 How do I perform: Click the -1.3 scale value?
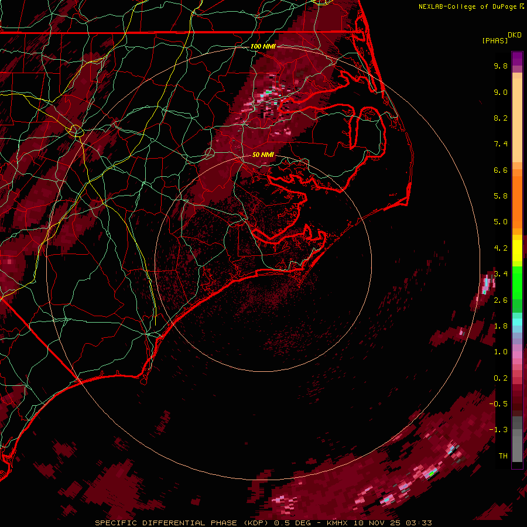(x=498, y=430)
